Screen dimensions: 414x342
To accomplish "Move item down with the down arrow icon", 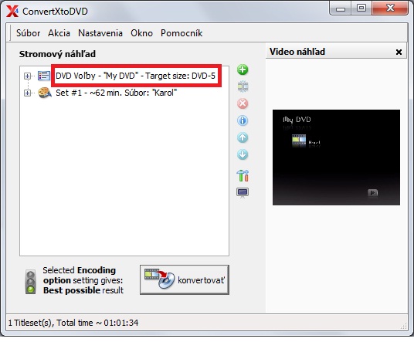I will tap(243, 154).
